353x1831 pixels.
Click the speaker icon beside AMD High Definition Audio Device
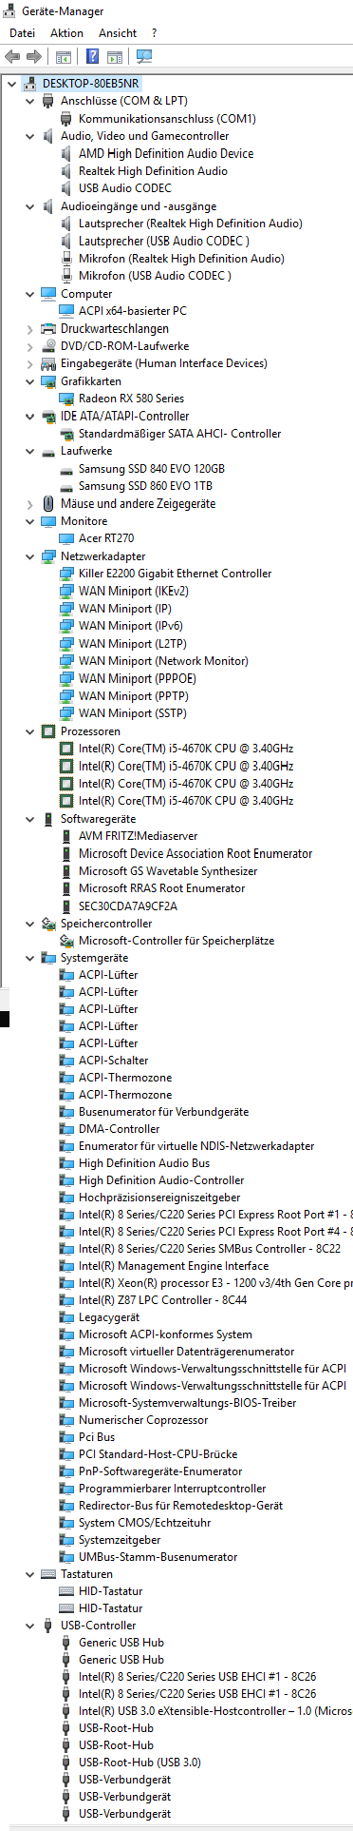click(66, 153)
